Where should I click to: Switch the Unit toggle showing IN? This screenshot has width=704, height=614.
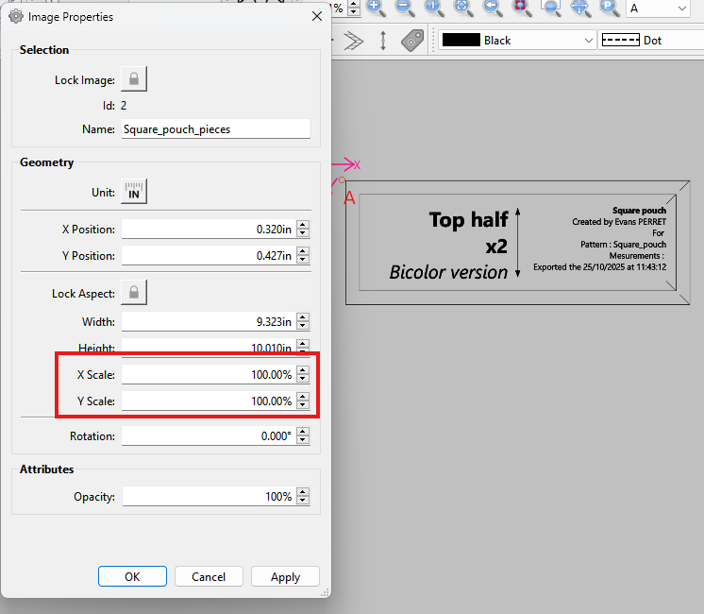pyautogui.click(x=134, y=192)
